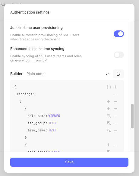Save the authentication settings
The image size is (139, 176).
69,162
